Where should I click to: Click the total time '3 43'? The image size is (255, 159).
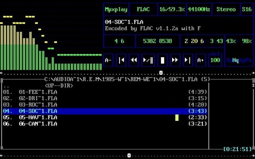(216, 41)
